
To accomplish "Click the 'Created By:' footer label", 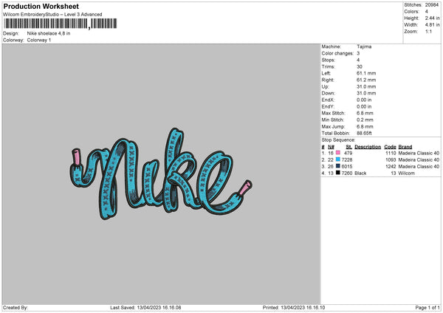I will tap(16, 308).
